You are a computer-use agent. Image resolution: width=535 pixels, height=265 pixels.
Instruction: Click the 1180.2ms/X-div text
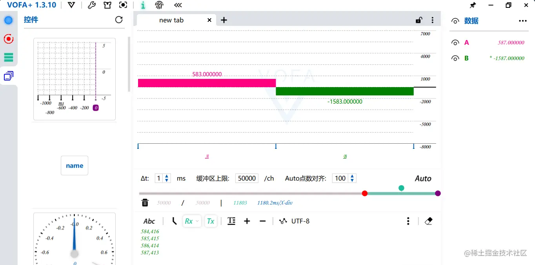point(275,203)
